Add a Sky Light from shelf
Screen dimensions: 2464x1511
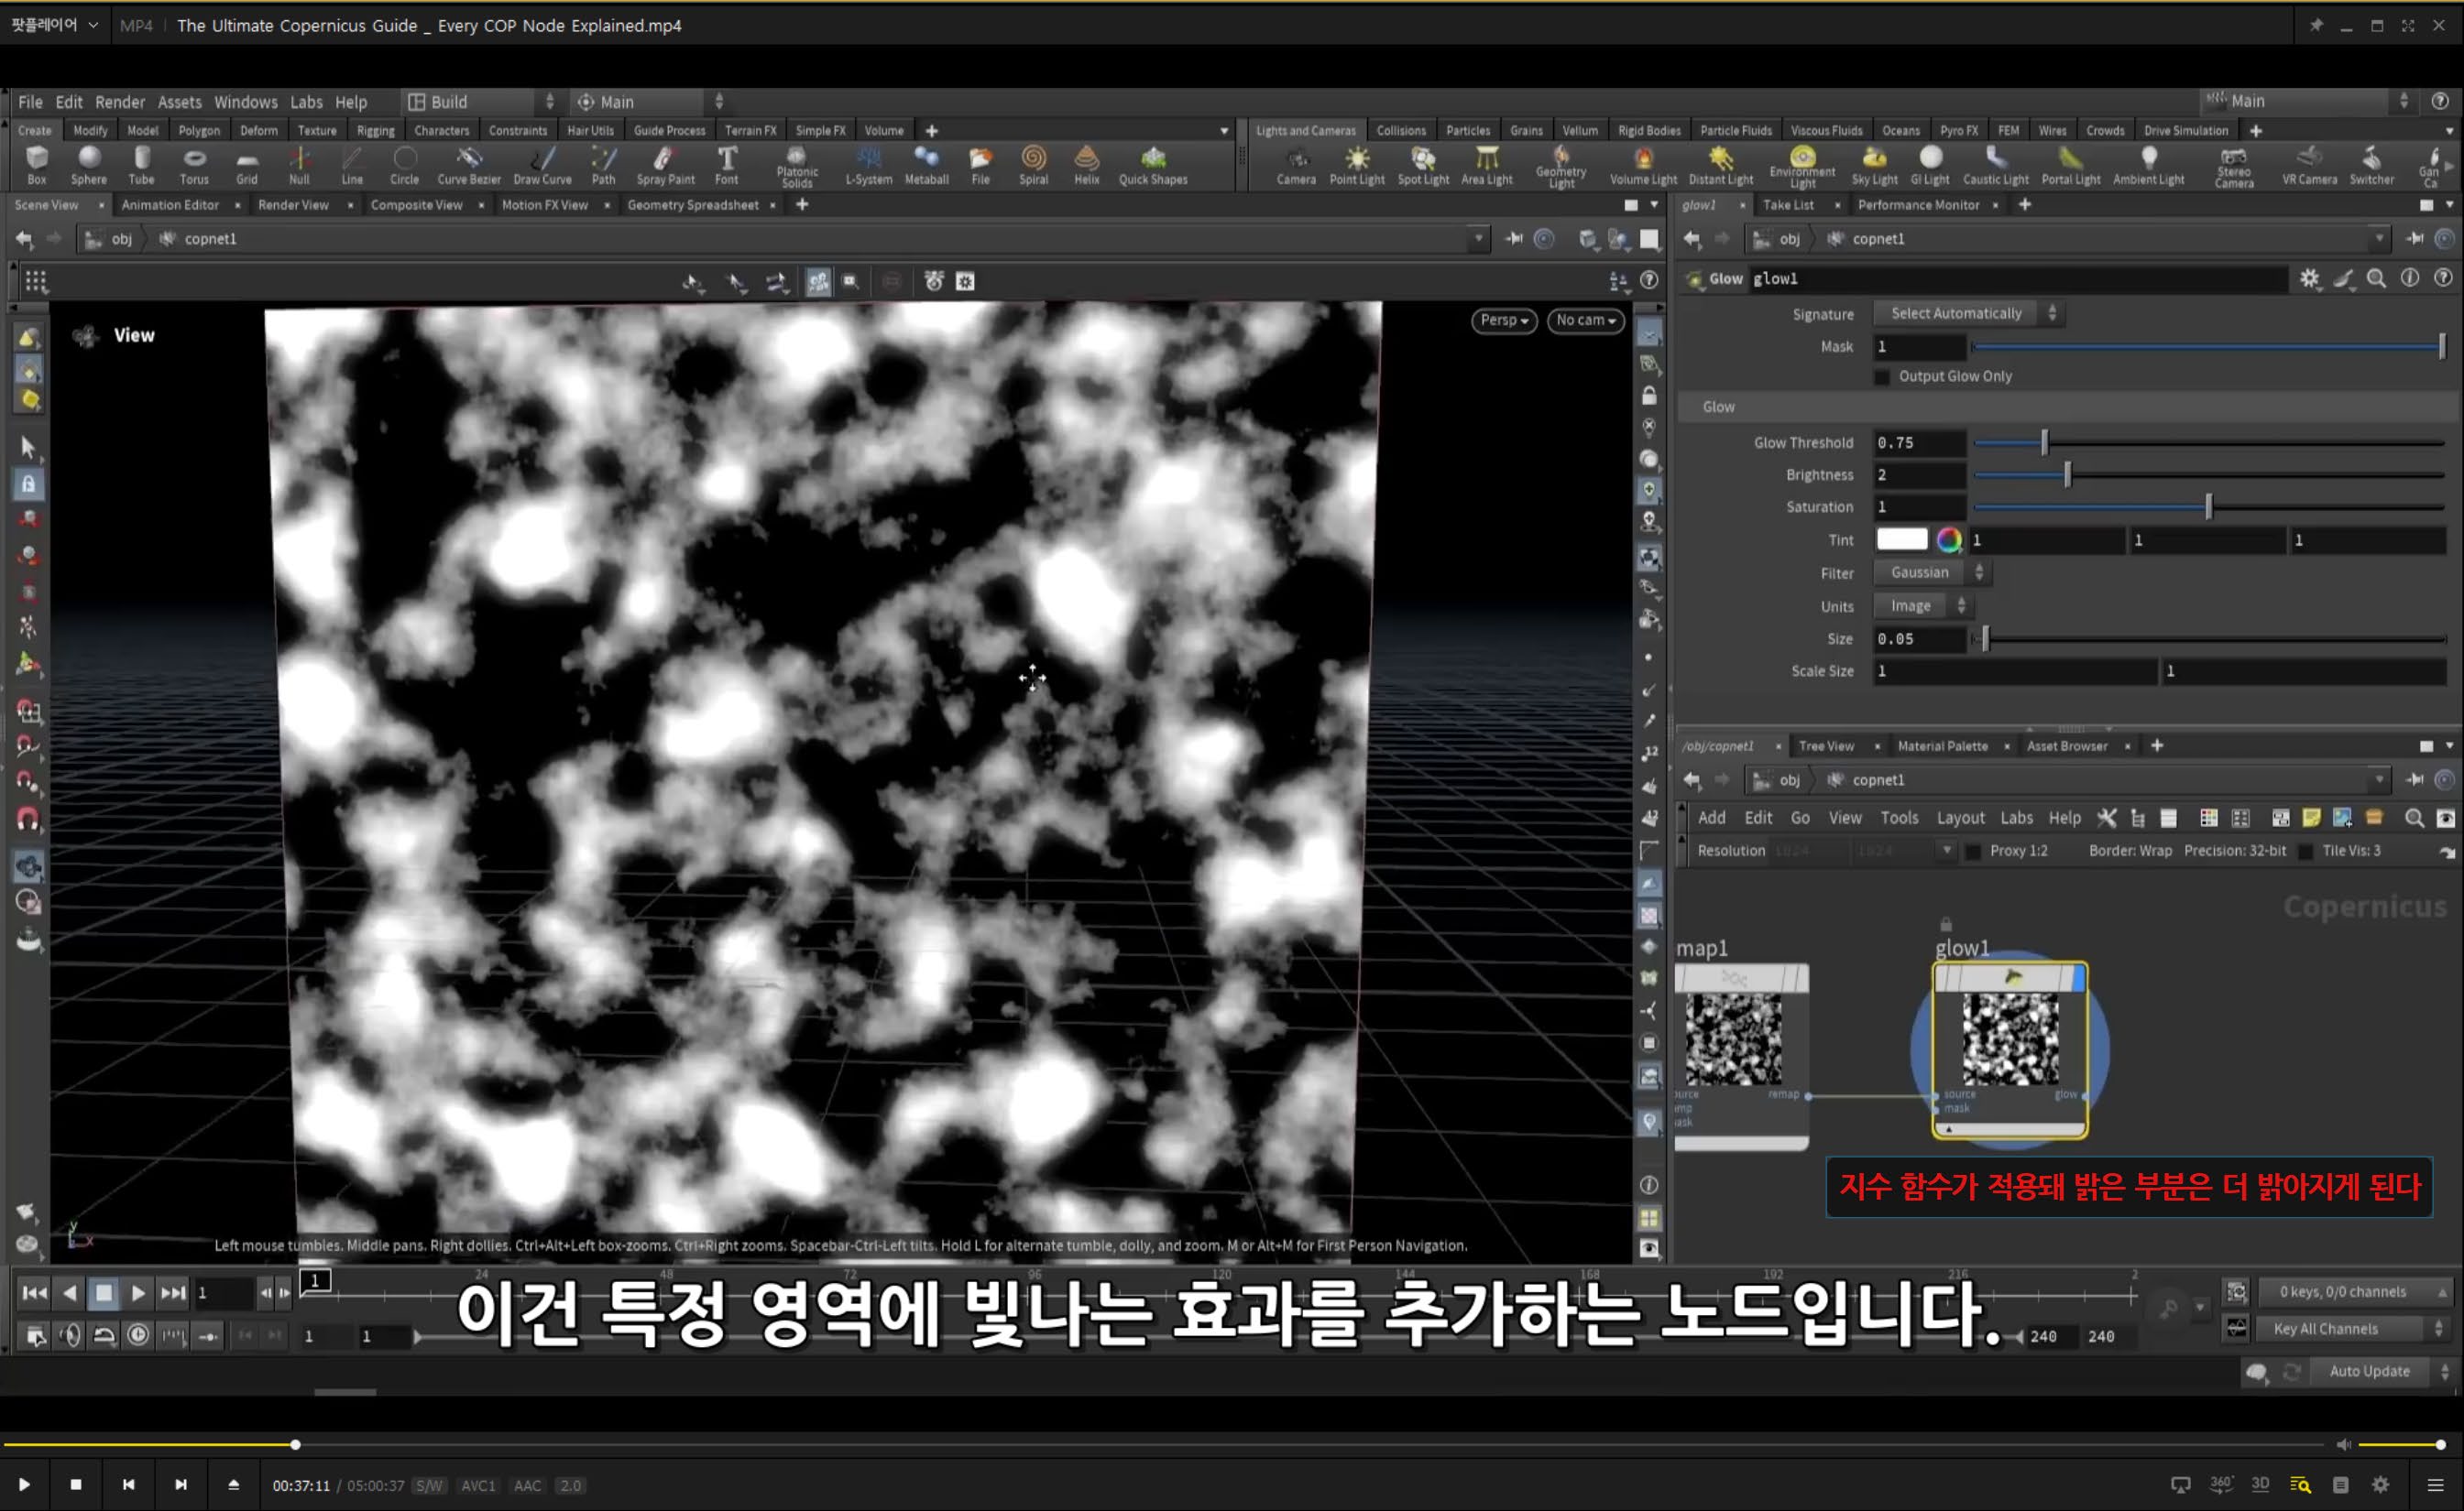[x=1874, y=166]
